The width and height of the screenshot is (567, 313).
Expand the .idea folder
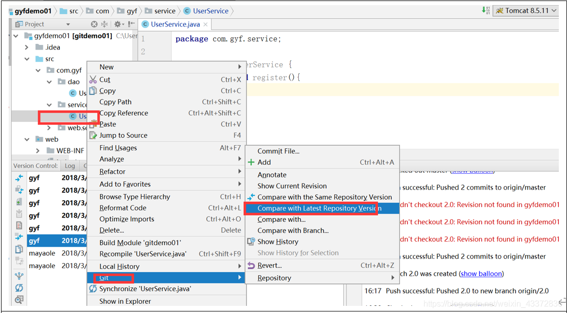[x=27, y=47]
